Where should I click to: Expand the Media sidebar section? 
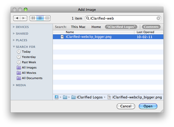pos(14,85)
